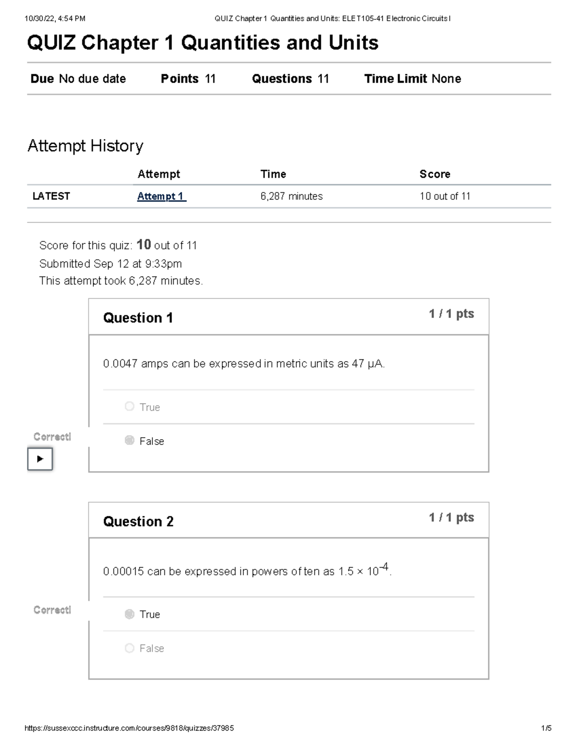Click the LATEST row label
Screen dimensions: 577x747
51,196
